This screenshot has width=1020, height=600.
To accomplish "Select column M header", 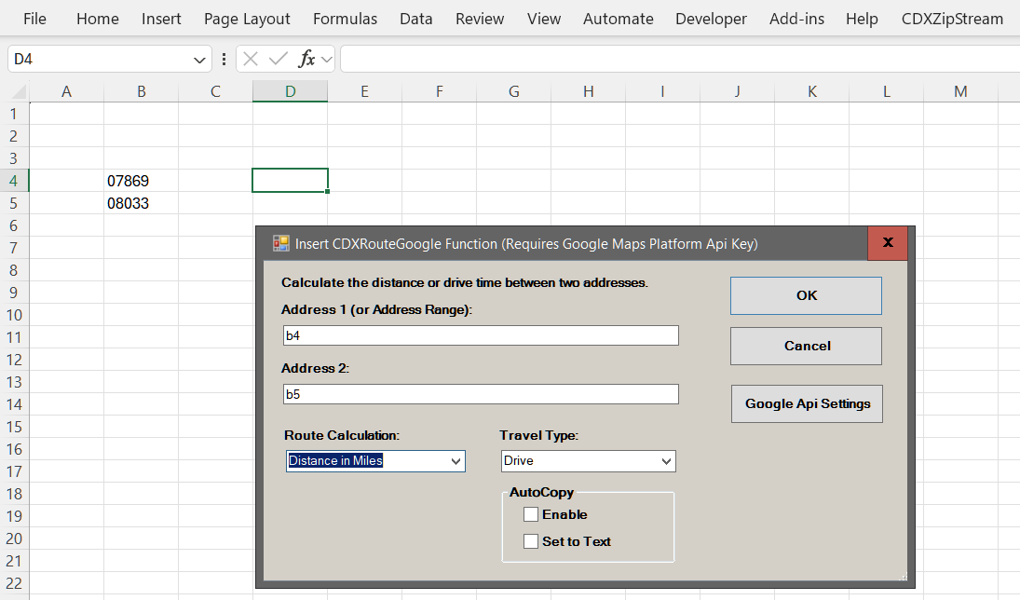I will point(960,91).
